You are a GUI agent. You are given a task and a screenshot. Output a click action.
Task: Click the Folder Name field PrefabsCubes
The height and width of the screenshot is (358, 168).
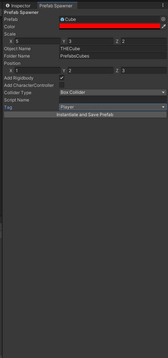tap(113, 56)
